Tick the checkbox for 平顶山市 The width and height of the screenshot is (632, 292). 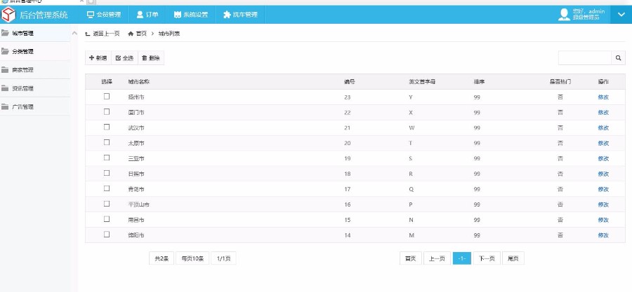click(107, 204)
